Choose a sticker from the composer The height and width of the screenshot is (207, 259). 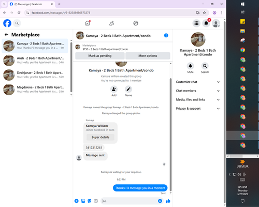89,201
